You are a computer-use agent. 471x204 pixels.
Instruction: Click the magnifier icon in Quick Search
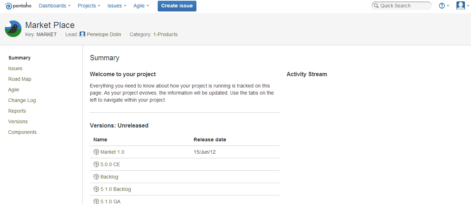pos(376,6)
